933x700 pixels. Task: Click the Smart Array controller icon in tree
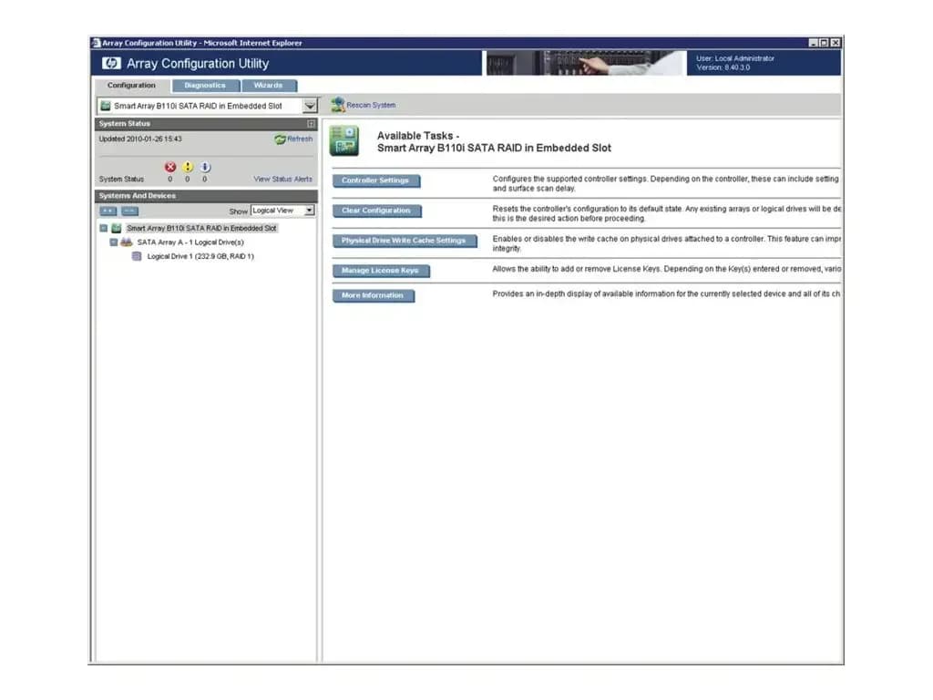click(117, 229)
